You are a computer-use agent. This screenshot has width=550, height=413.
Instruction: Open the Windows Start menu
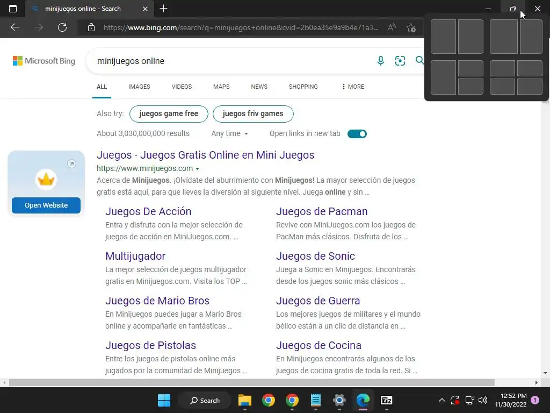coord(164,400)
